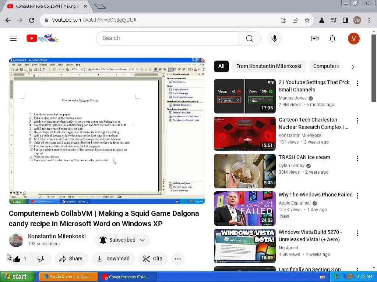Screen dimensions: 377x282
Task: Click the page vertical scrollbar thumb
Action: click(373, 68)
